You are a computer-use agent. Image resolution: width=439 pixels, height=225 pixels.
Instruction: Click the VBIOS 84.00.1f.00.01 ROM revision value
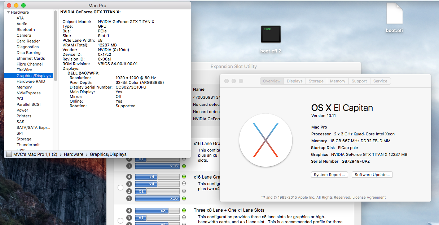(x=118, y=64)
